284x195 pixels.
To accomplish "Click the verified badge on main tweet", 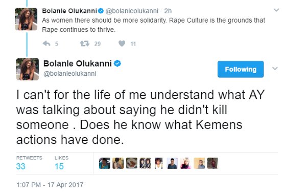I will tap(117, 63).
